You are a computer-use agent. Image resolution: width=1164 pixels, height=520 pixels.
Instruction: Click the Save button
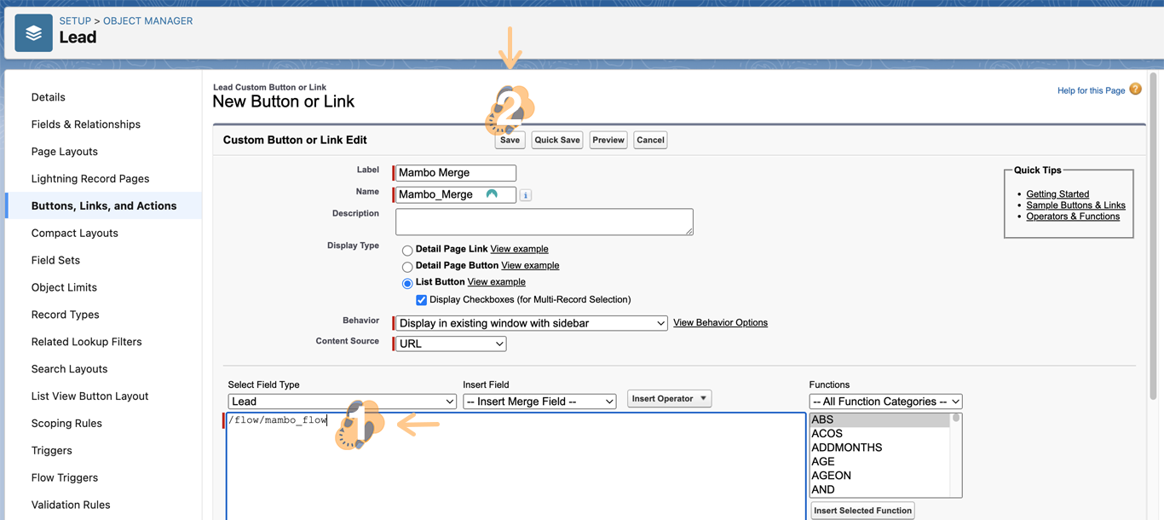point(510,140)
